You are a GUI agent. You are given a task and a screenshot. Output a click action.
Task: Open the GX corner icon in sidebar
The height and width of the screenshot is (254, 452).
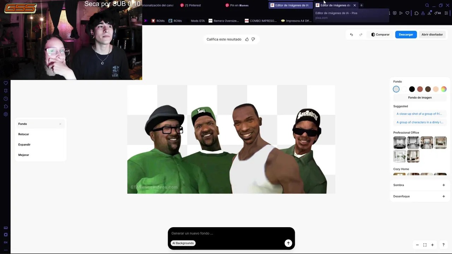(x=6, y=242)
